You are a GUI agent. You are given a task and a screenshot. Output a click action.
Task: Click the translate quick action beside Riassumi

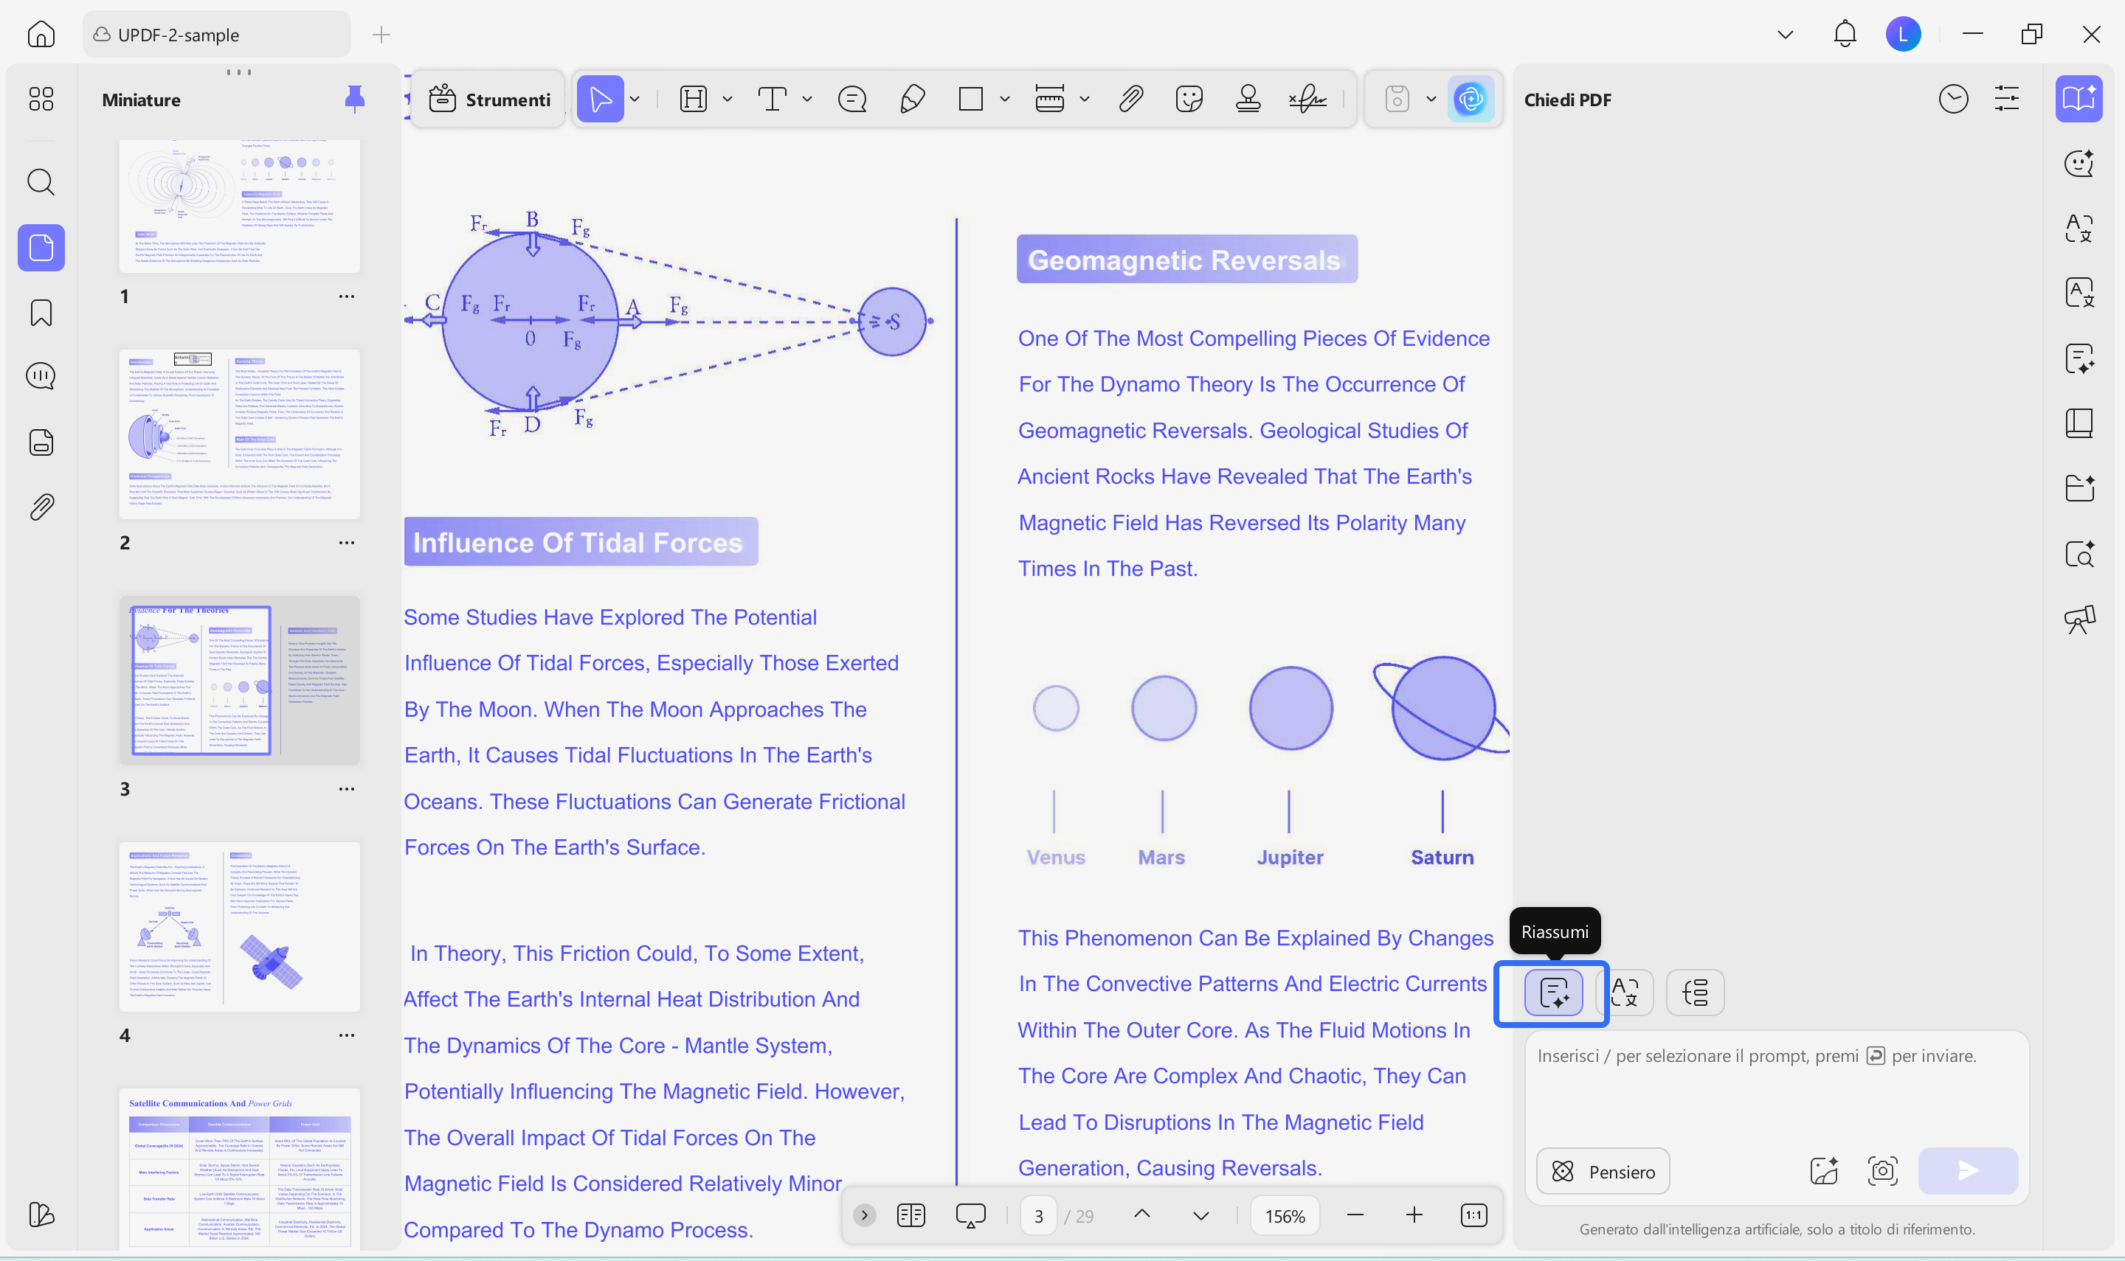tap(1625, 993)
